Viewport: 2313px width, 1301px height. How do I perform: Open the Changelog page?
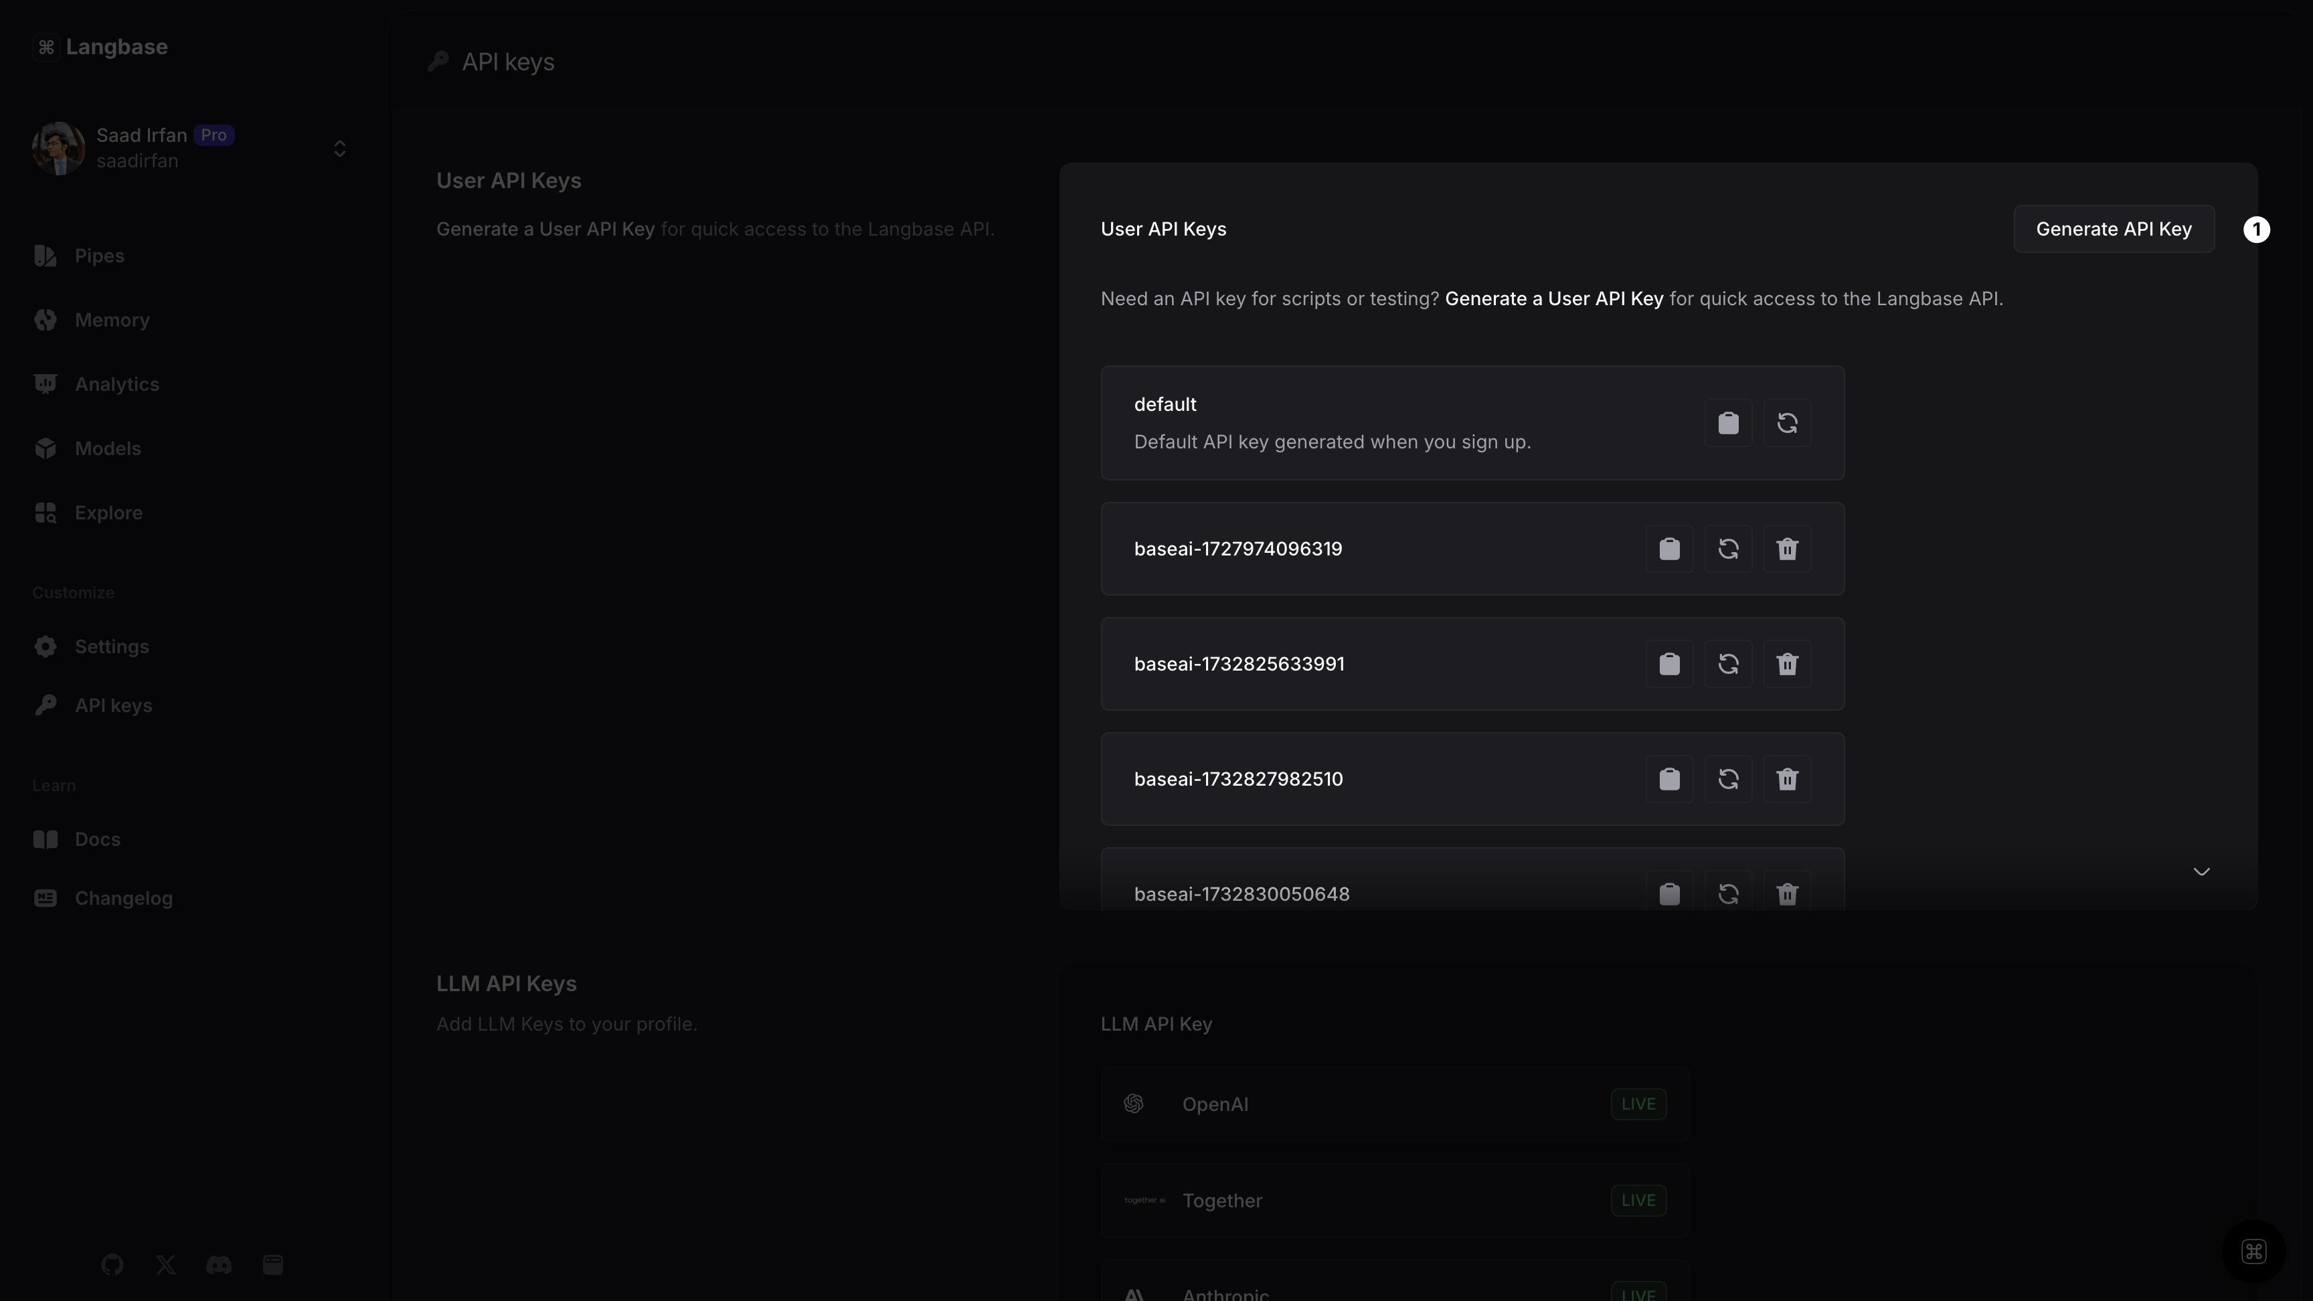pyautogui.click(x=123, y=898)
